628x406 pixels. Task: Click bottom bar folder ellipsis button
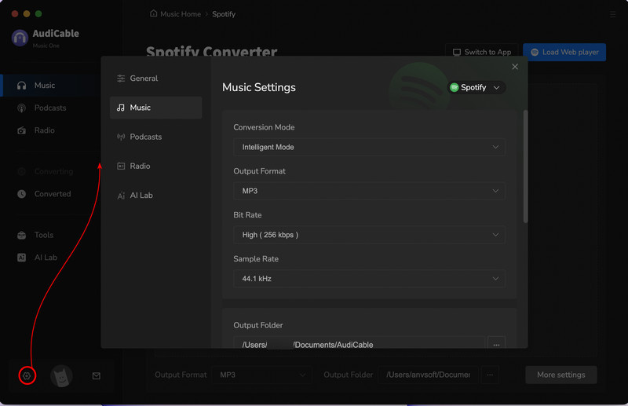pos(490,375)
